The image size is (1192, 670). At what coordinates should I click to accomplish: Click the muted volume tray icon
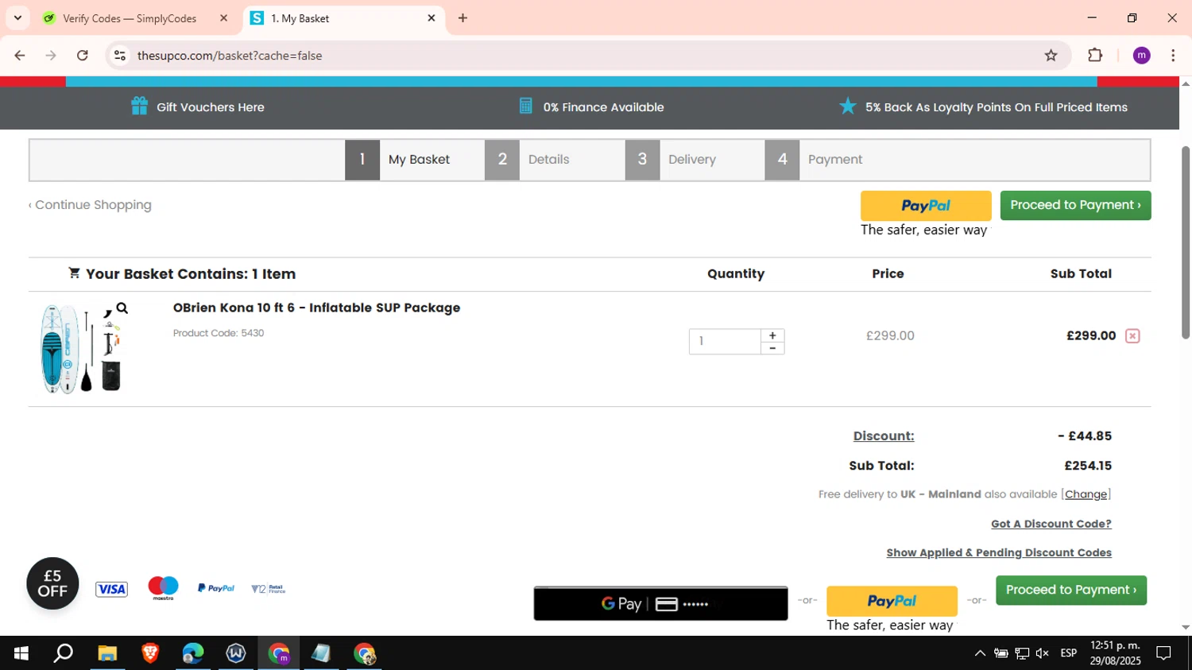(x=1043, y=653)
